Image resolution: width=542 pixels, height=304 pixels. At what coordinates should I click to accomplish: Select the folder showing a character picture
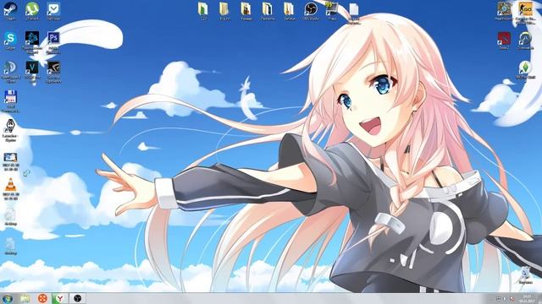coord(246,10)
